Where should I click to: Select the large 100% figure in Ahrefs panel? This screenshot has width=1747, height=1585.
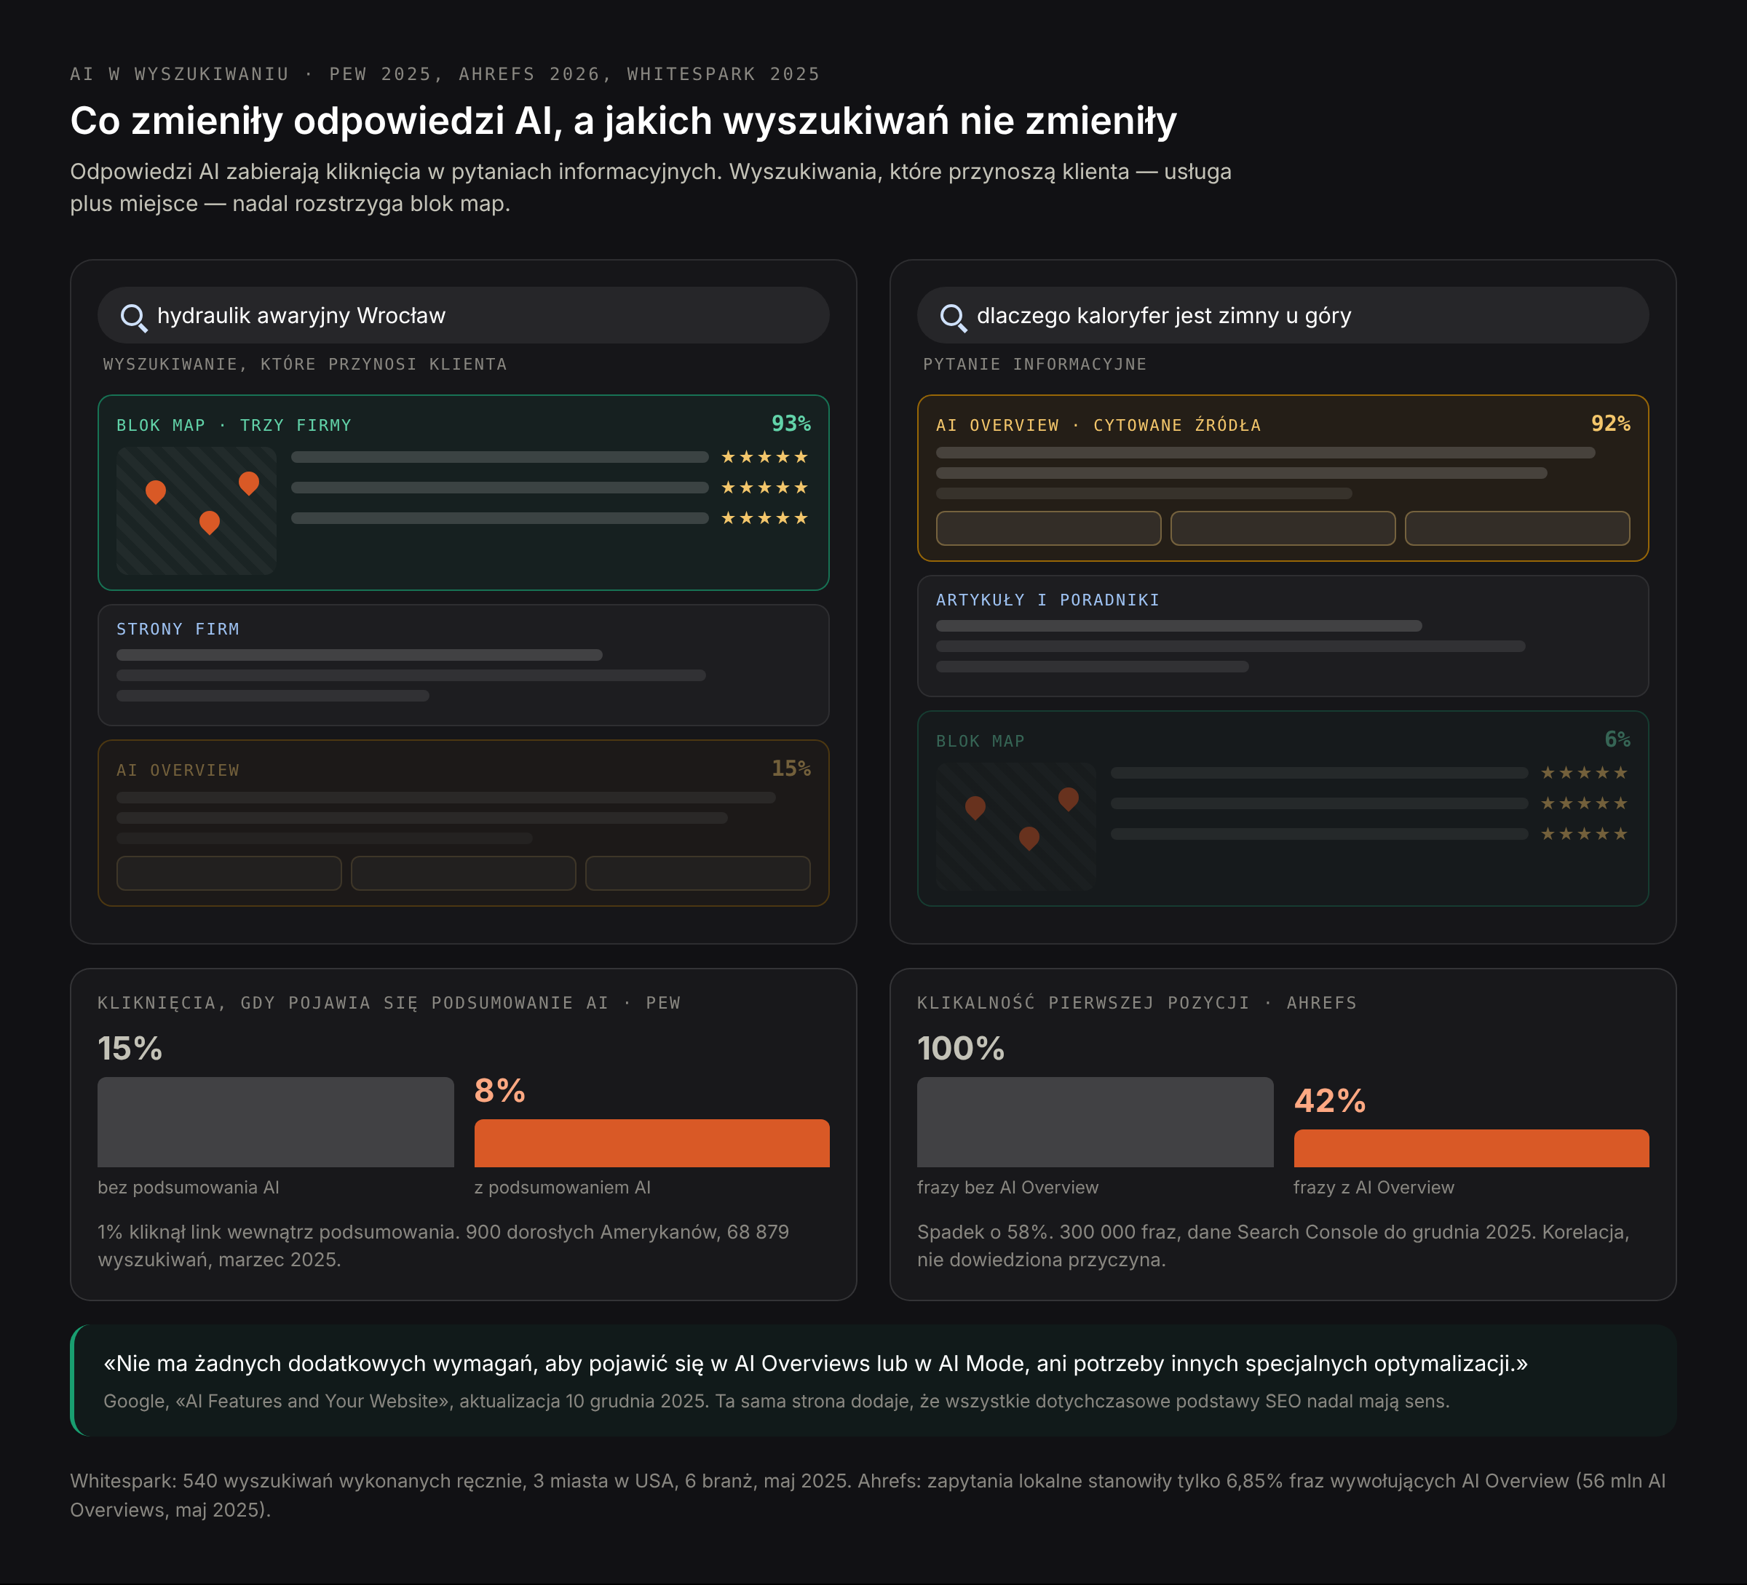pos(961,1048)
